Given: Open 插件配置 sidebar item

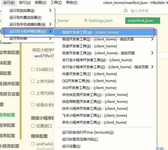Looking at the screenshot, I should pos(10,84).
